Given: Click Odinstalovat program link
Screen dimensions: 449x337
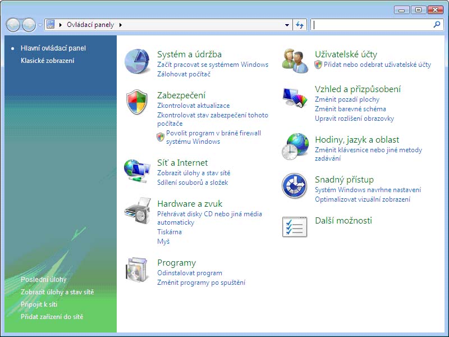Looking at the screenshot, I should click(190, 273).
